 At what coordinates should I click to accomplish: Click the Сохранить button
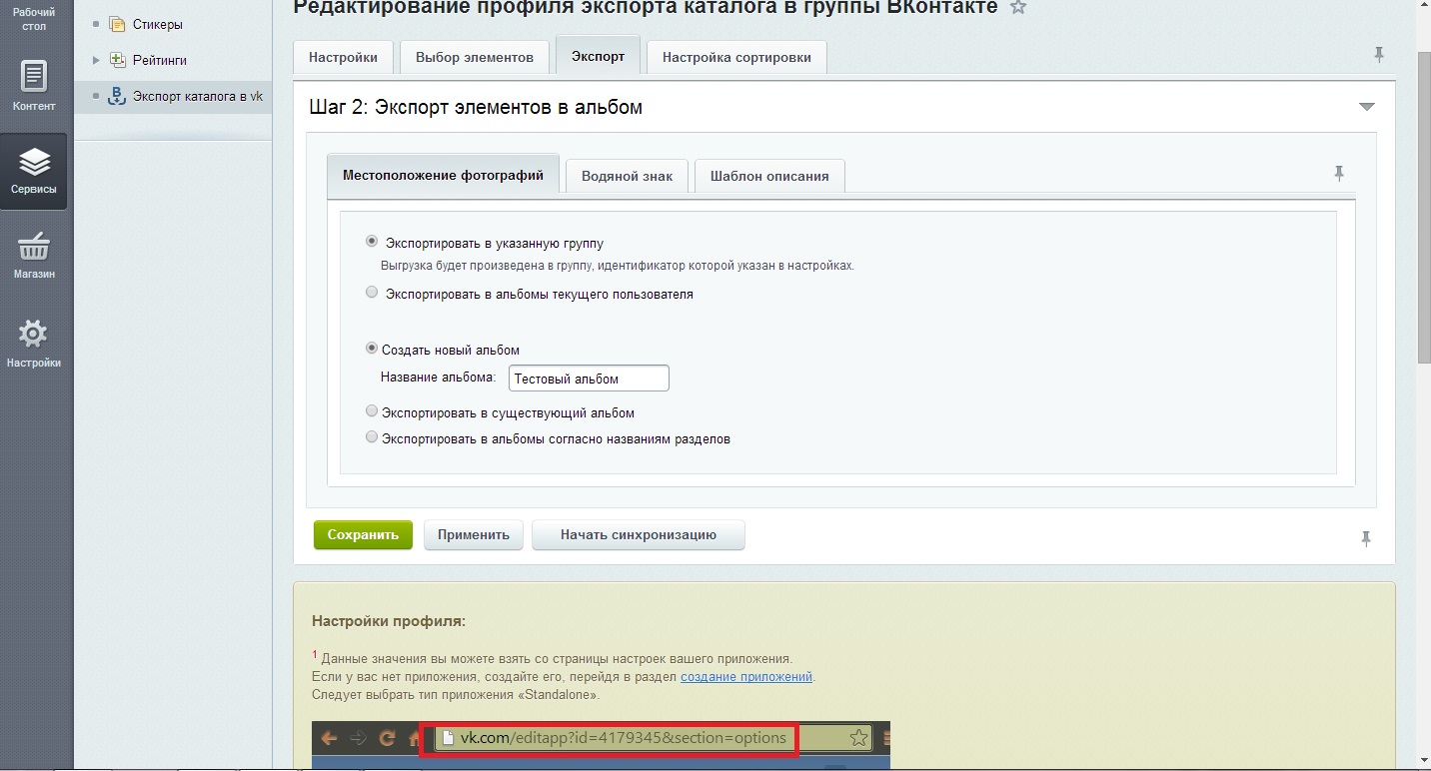tap(362, 534)
